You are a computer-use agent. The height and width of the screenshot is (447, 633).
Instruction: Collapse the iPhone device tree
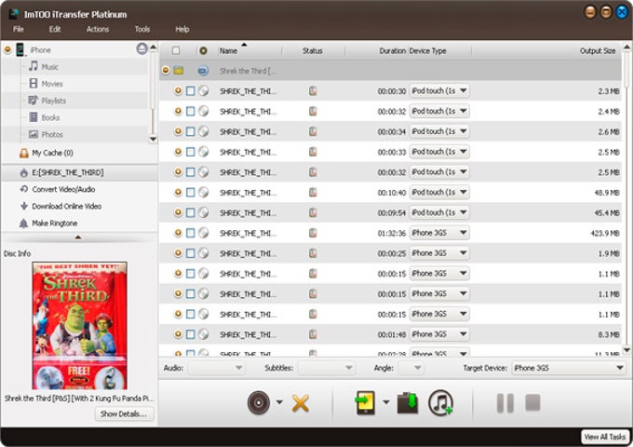click(x=7, y=49)
